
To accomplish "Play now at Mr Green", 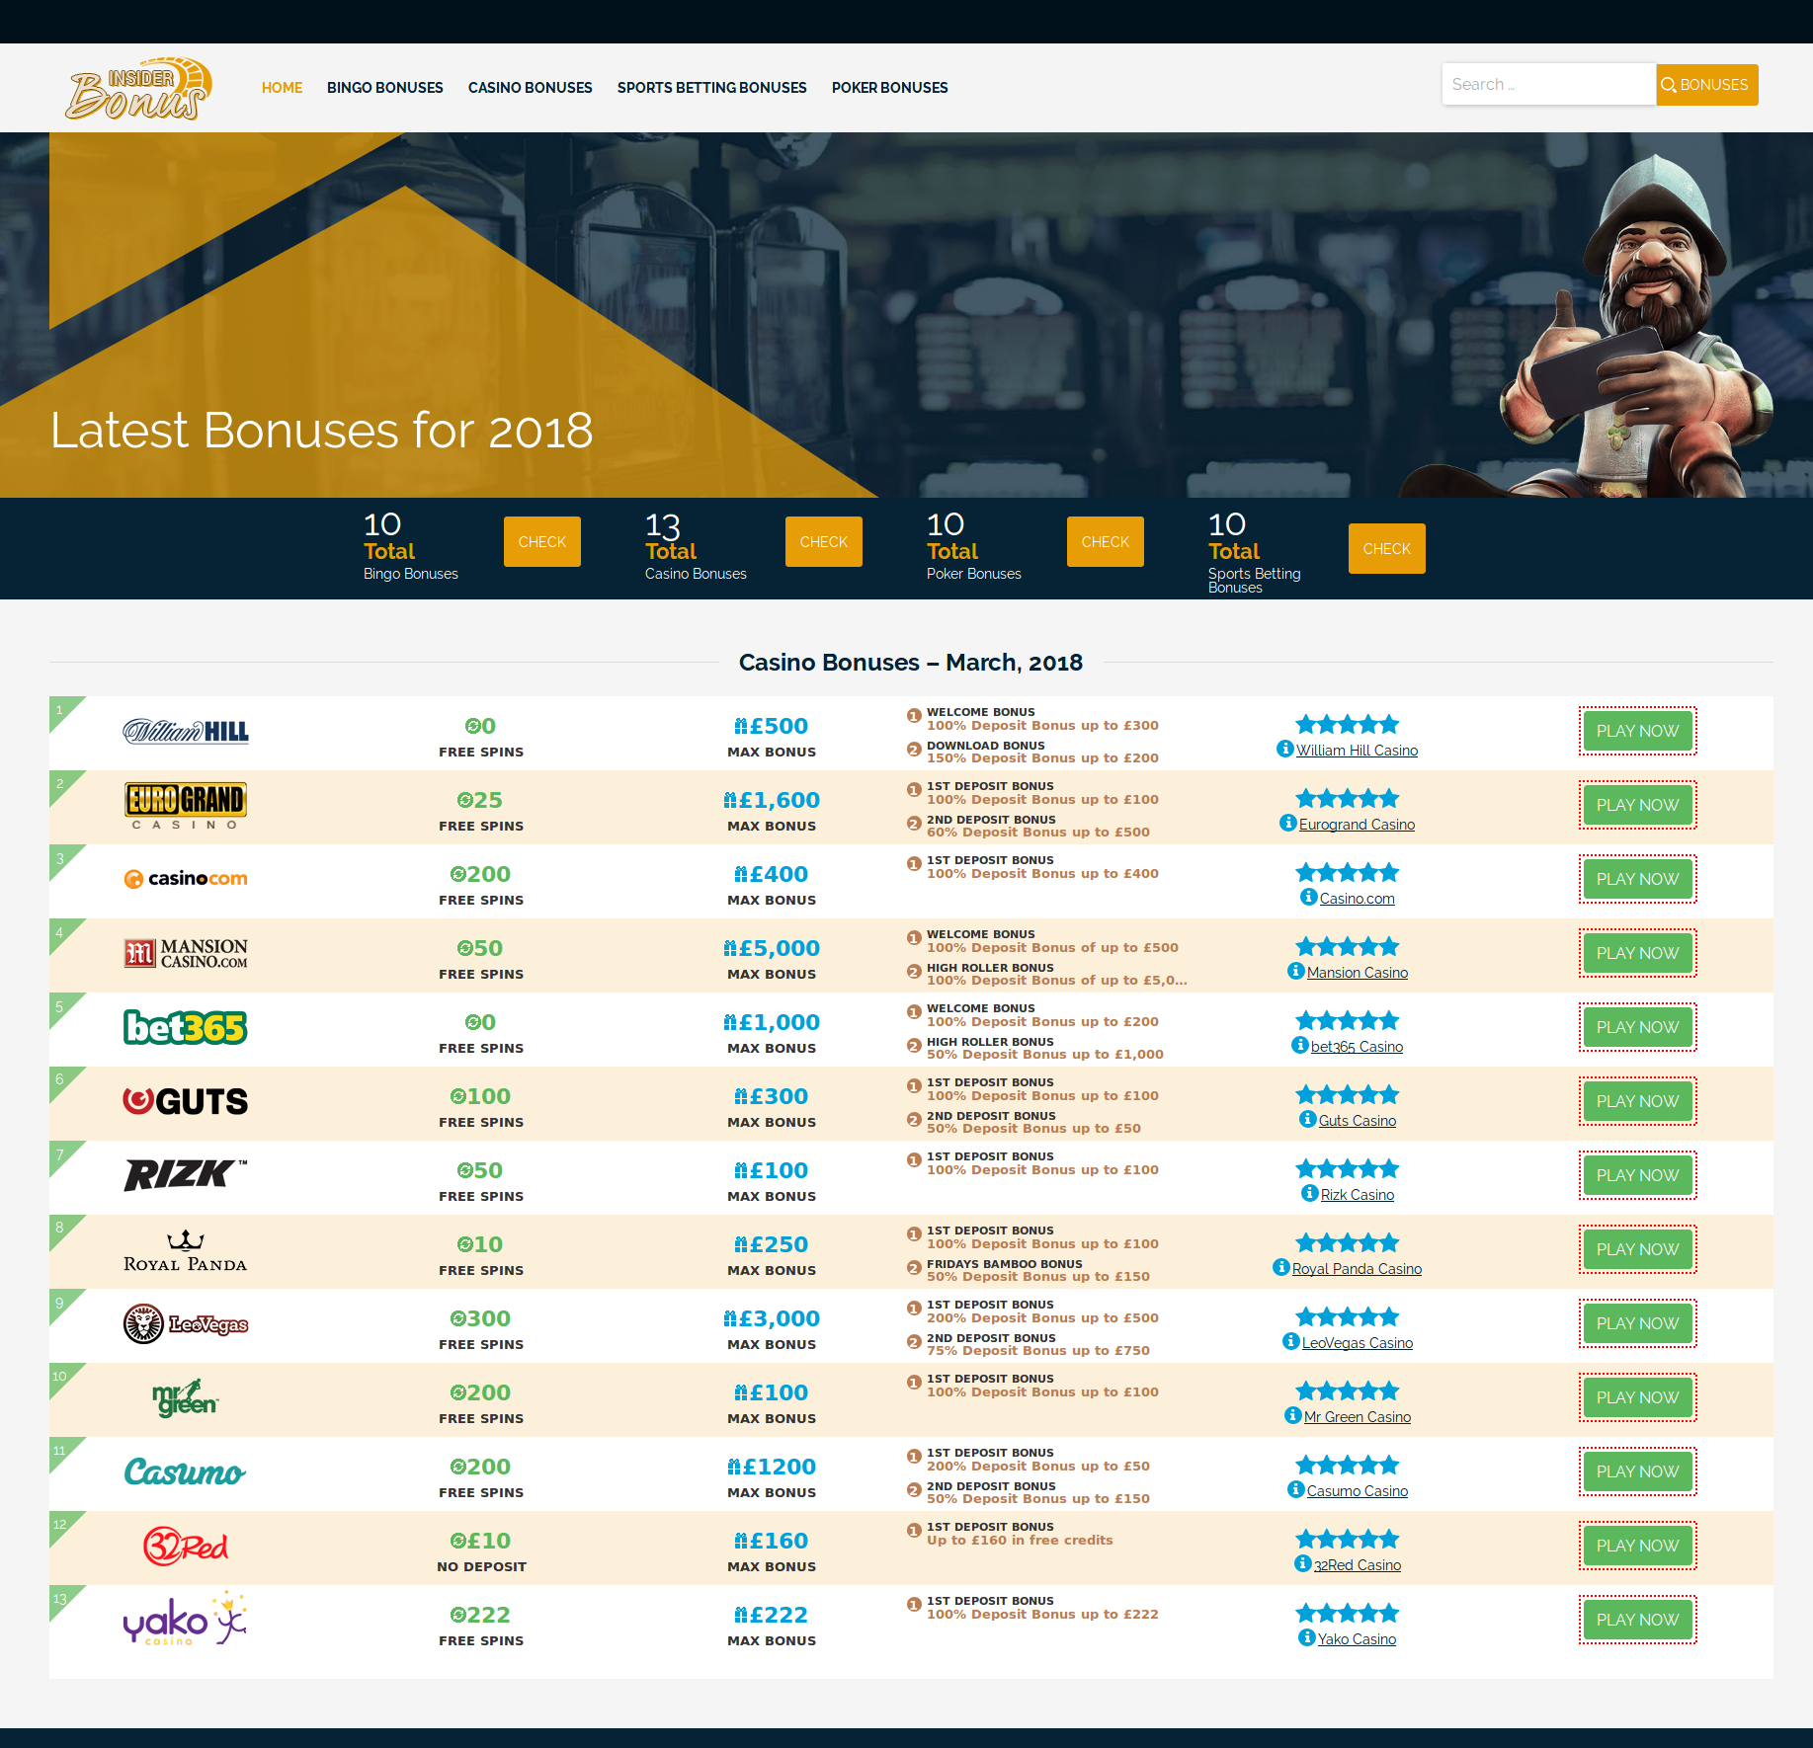I will pos(1638,1397).
